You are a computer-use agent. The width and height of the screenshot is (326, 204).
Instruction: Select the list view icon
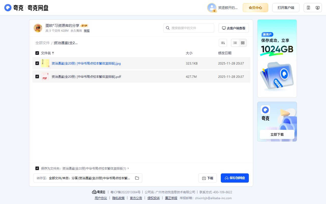click(235, 43)
